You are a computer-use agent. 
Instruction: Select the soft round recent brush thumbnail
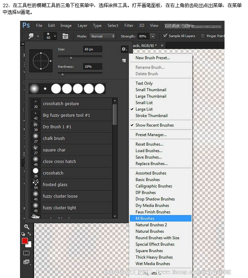tap(34, 89)
